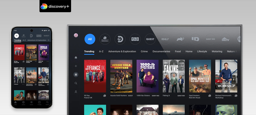The height and width of the screenshot is (115, 256).
Task: Open Richard Hammond's Workshop poster on TV
Action: pyautogui.click(x=226, y=76)
